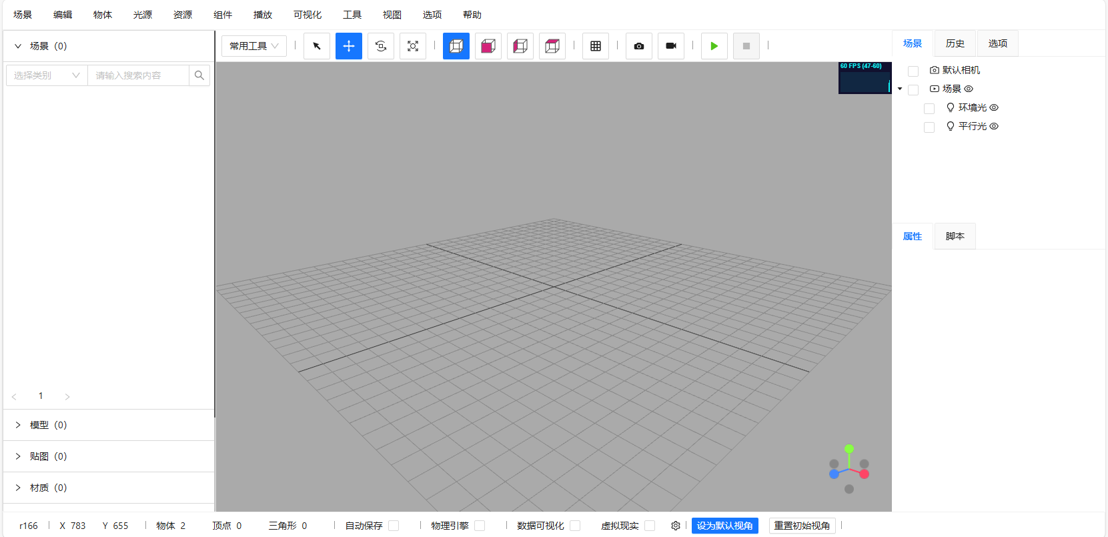The height and width of the screenshot is (537, 1108).
Task: Start video recording with camcorder icon
Action: (x=671, y=46)
